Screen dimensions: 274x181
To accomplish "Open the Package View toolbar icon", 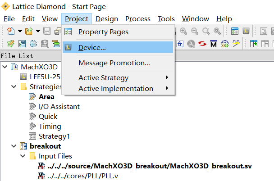I will [x=22, y=44].
